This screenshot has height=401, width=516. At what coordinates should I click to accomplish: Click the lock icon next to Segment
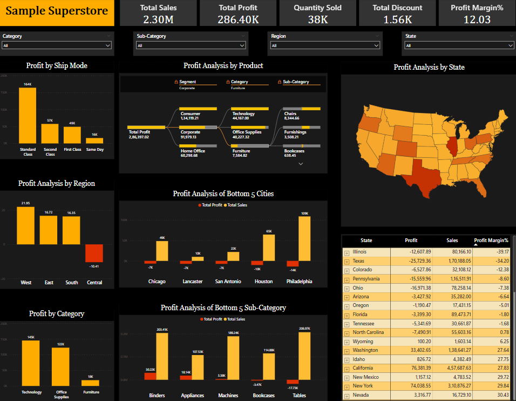point(176,82)
